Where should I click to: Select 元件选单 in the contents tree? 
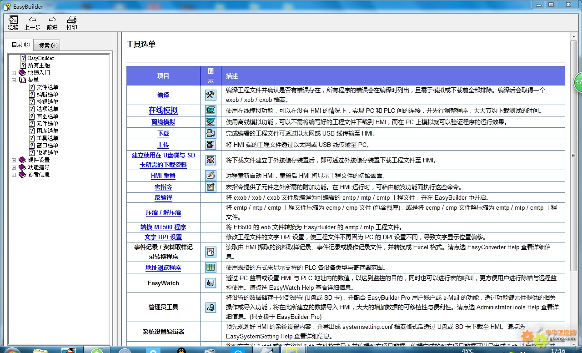pyautogui.click(x=47, y=124)
